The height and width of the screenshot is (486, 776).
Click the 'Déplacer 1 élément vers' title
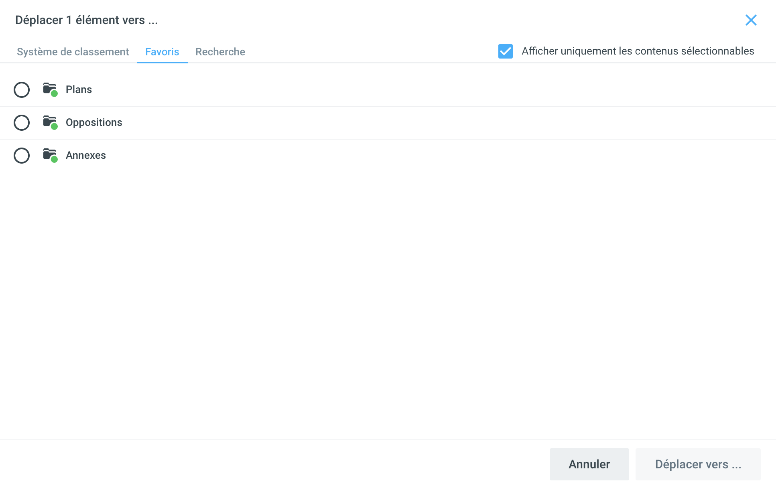coord(87,20)
